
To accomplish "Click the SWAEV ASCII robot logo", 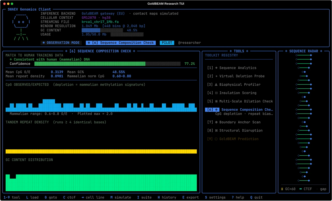I will click(21, 27).
